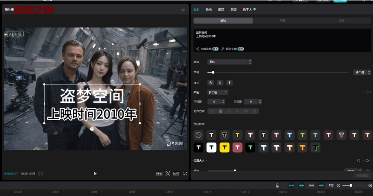Image resolution: width=373 pixels, height=196 pixels.
Task: Open the 字体 font dropdown
Action: [x=229, y=62]
